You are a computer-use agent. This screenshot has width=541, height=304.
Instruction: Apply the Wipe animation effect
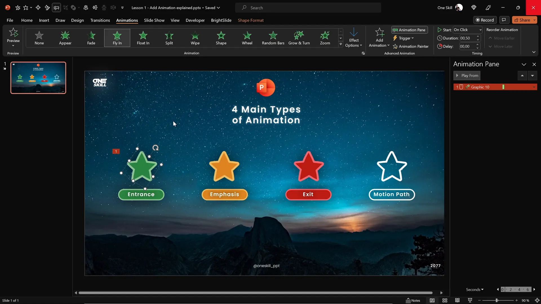tap(195, 38)
